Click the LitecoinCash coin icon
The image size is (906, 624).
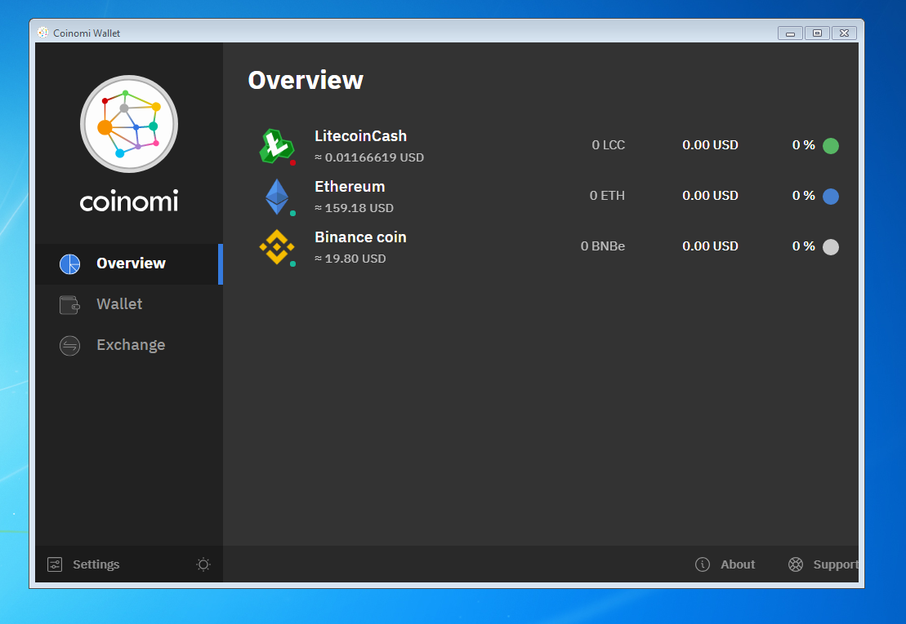(276, 146)
